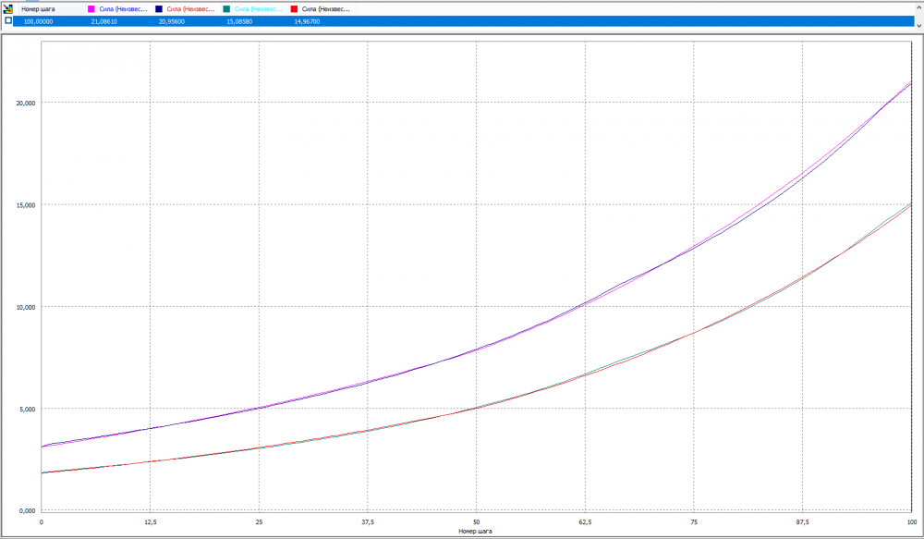Select the "Сила" header with red text
The height and width of the screenshot is (539, 924).
point(191,8)
